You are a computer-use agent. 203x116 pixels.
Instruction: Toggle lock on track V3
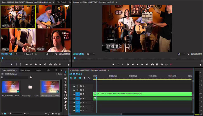[x=74, y=86]
